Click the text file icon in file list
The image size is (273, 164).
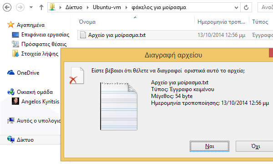coord(83,35)
